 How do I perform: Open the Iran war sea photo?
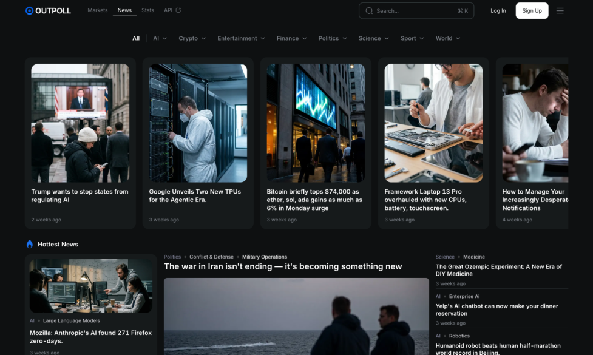click(x=296, y=316)
